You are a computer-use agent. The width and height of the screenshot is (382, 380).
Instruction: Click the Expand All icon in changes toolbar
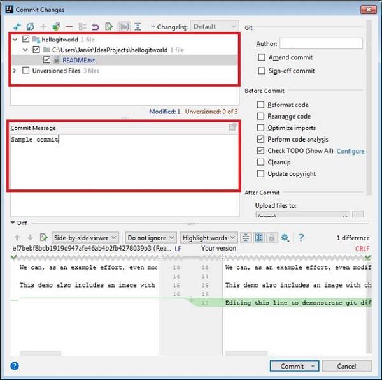coord(137,27)
